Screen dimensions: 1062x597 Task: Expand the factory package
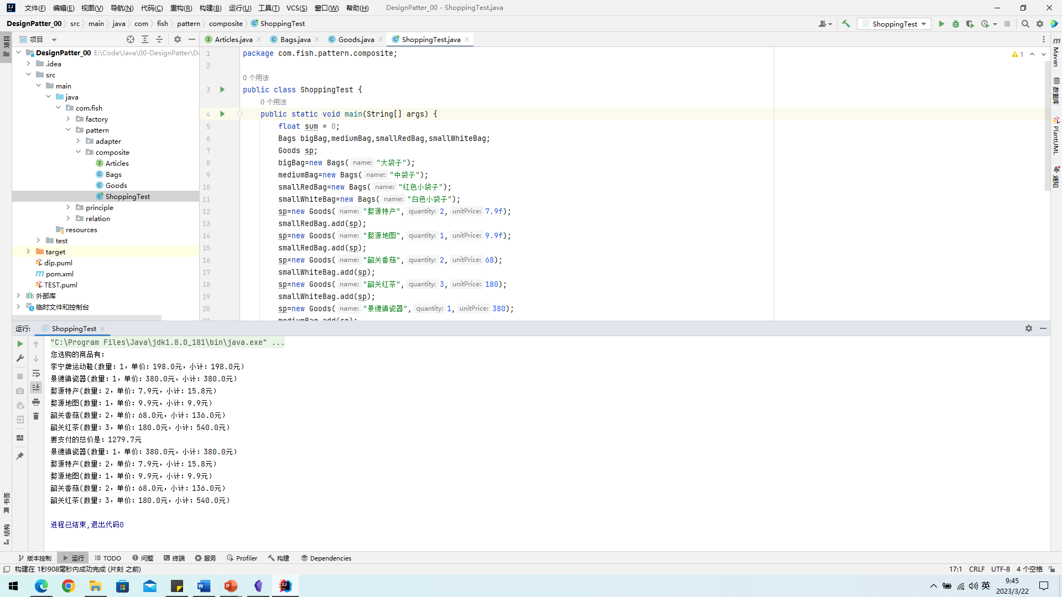pos(69,119)
